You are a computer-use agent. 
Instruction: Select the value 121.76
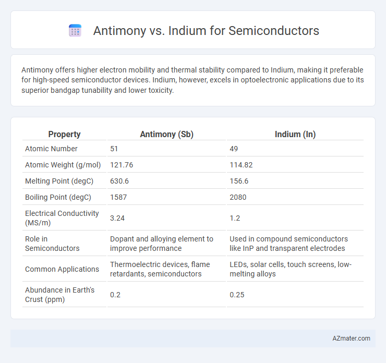click(x=122, y=165)
